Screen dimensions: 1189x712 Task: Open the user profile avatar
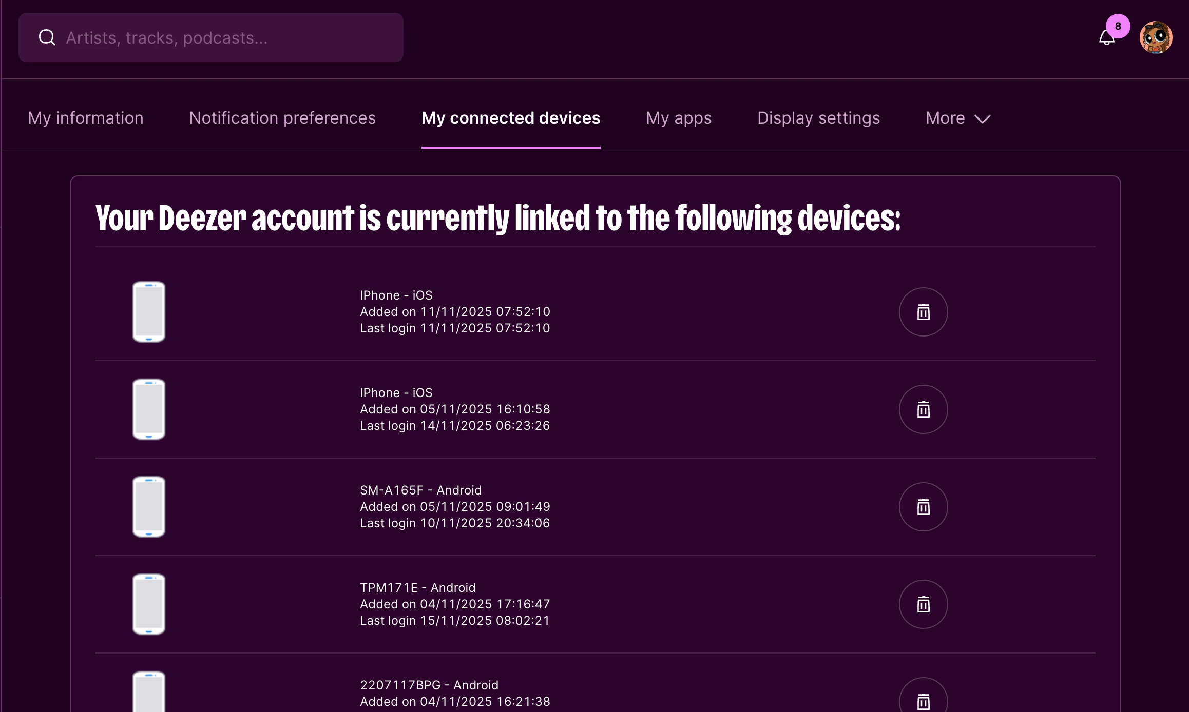coord(1156,37)
